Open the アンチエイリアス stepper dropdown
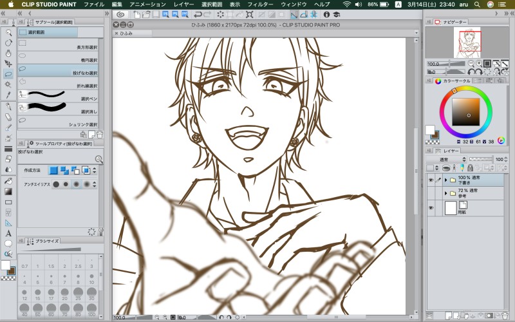Image resolution: width=515 pixels, height=322 pixels. click(x=95, y=184)
